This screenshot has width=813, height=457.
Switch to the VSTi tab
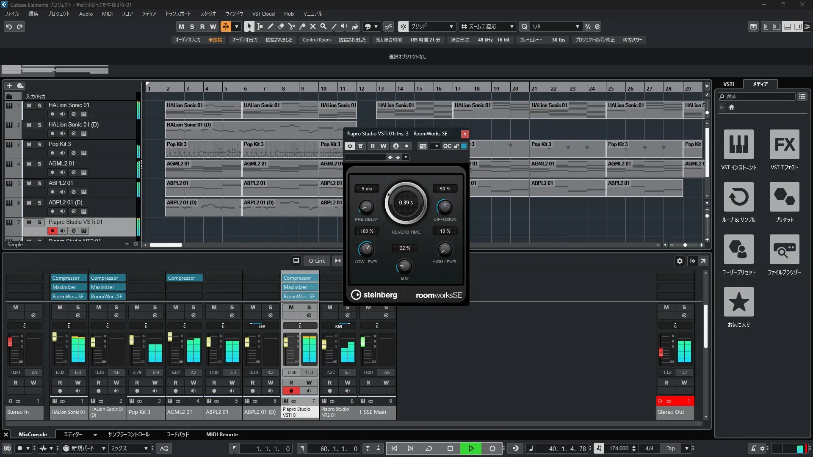coord(728,84)
